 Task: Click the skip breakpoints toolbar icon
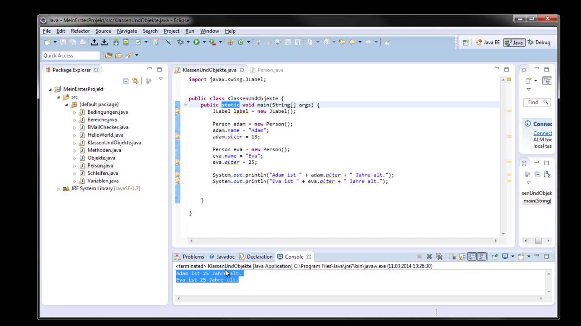[167, 42]
